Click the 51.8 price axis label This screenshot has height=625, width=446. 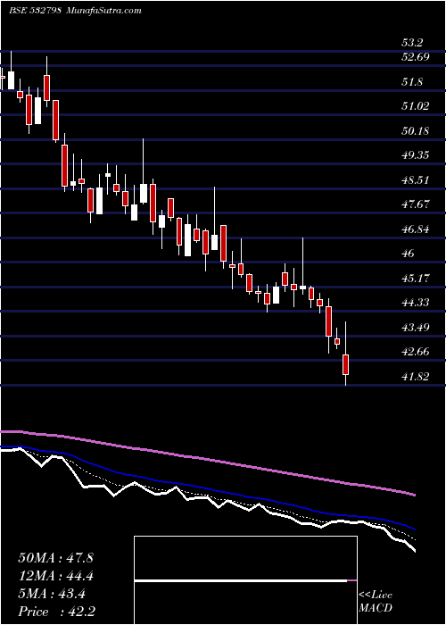tap(412, 82)
